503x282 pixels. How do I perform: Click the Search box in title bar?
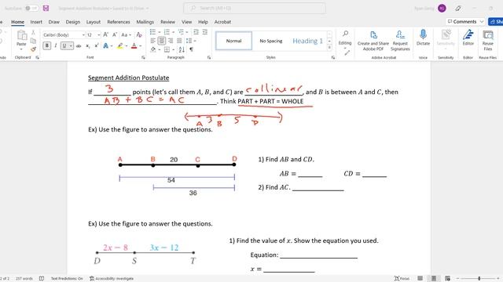(x=255, y=8)
